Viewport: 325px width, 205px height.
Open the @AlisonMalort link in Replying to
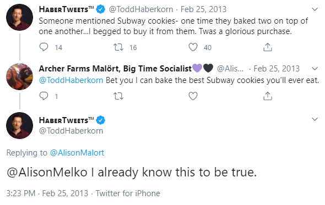coord(77,153)
